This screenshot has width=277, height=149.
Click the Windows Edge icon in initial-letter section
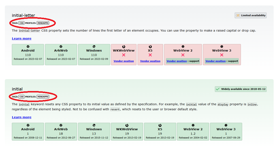(94, 46)
